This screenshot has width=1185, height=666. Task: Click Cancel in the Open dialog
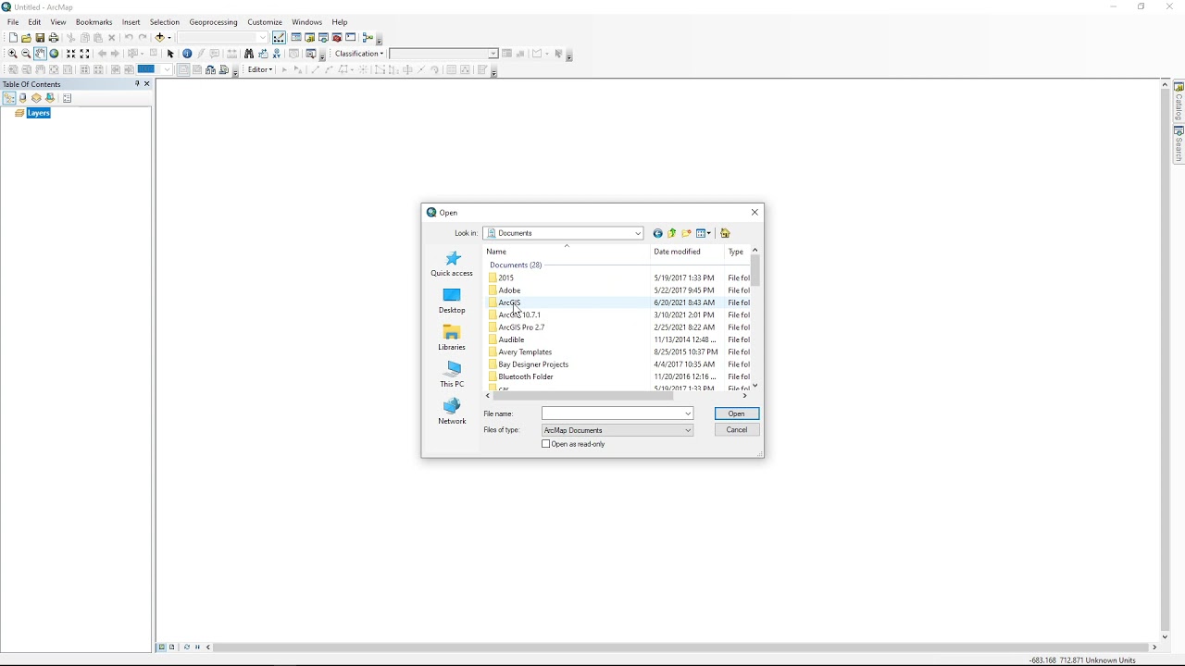click(737, 430)
